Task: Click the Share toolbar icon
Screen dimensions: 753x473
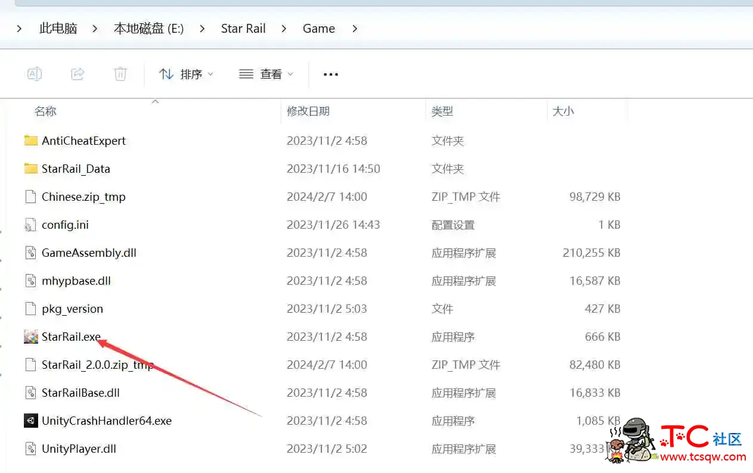Action: pyautogui.click(x=78, y=74)
